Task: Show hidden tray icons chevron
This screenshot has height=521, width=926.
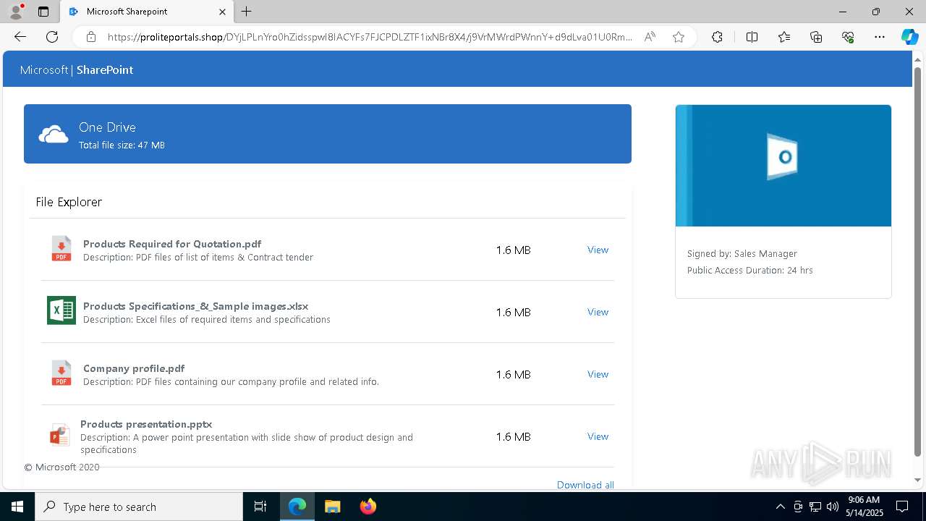Action: coord(781,507)
